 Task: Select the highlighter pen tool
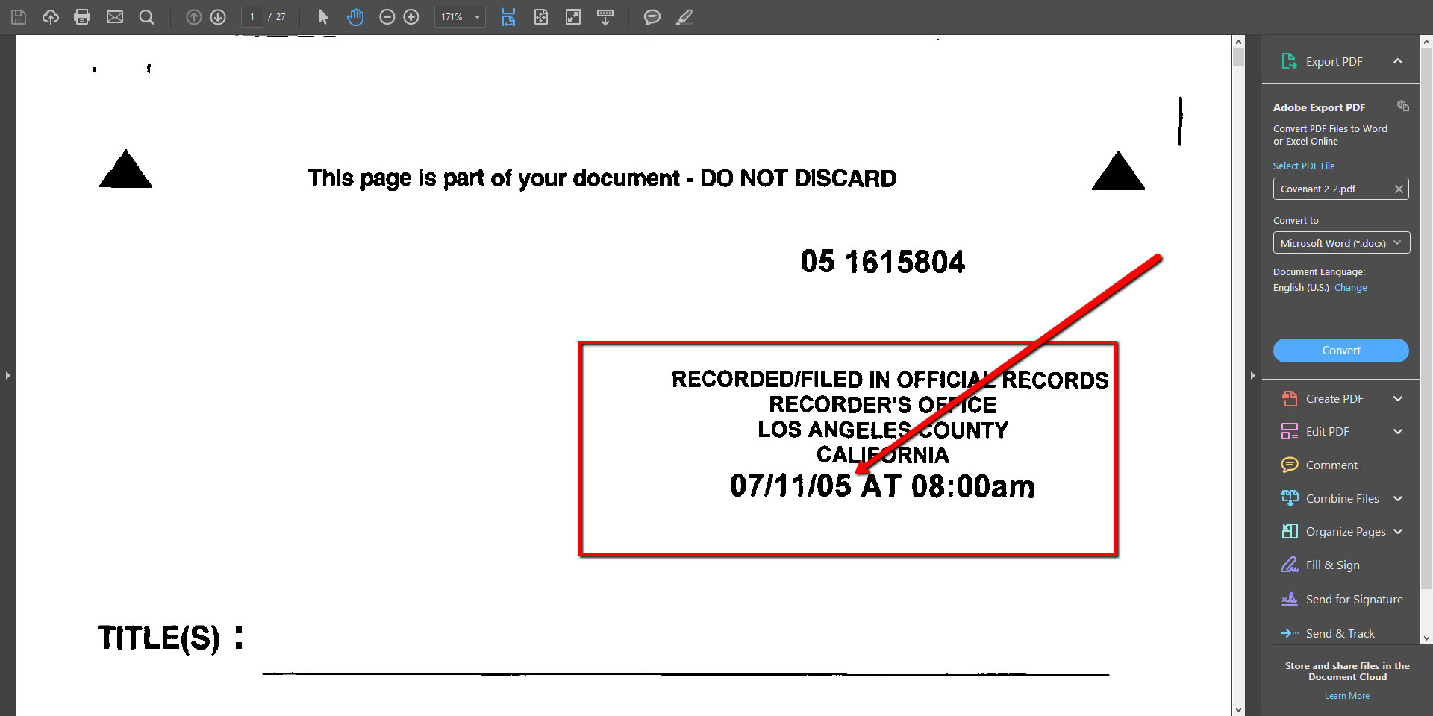[684, 17]
